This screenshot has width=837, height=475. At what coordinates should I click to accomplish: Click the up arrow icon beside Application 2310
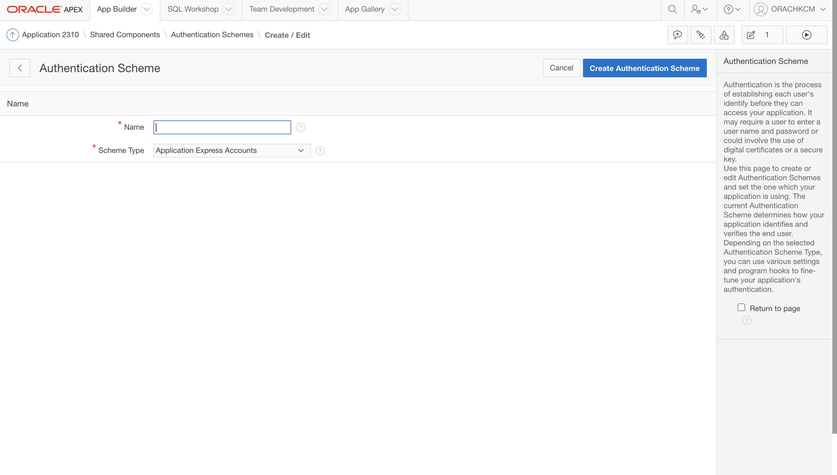(12, 35)
